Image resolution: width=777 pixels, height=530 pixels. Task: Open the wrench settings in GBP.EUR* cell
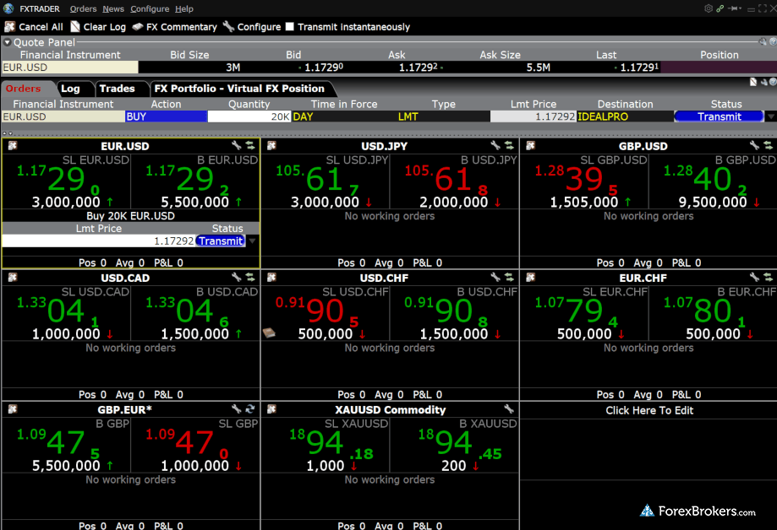click(x=237, y=408)
